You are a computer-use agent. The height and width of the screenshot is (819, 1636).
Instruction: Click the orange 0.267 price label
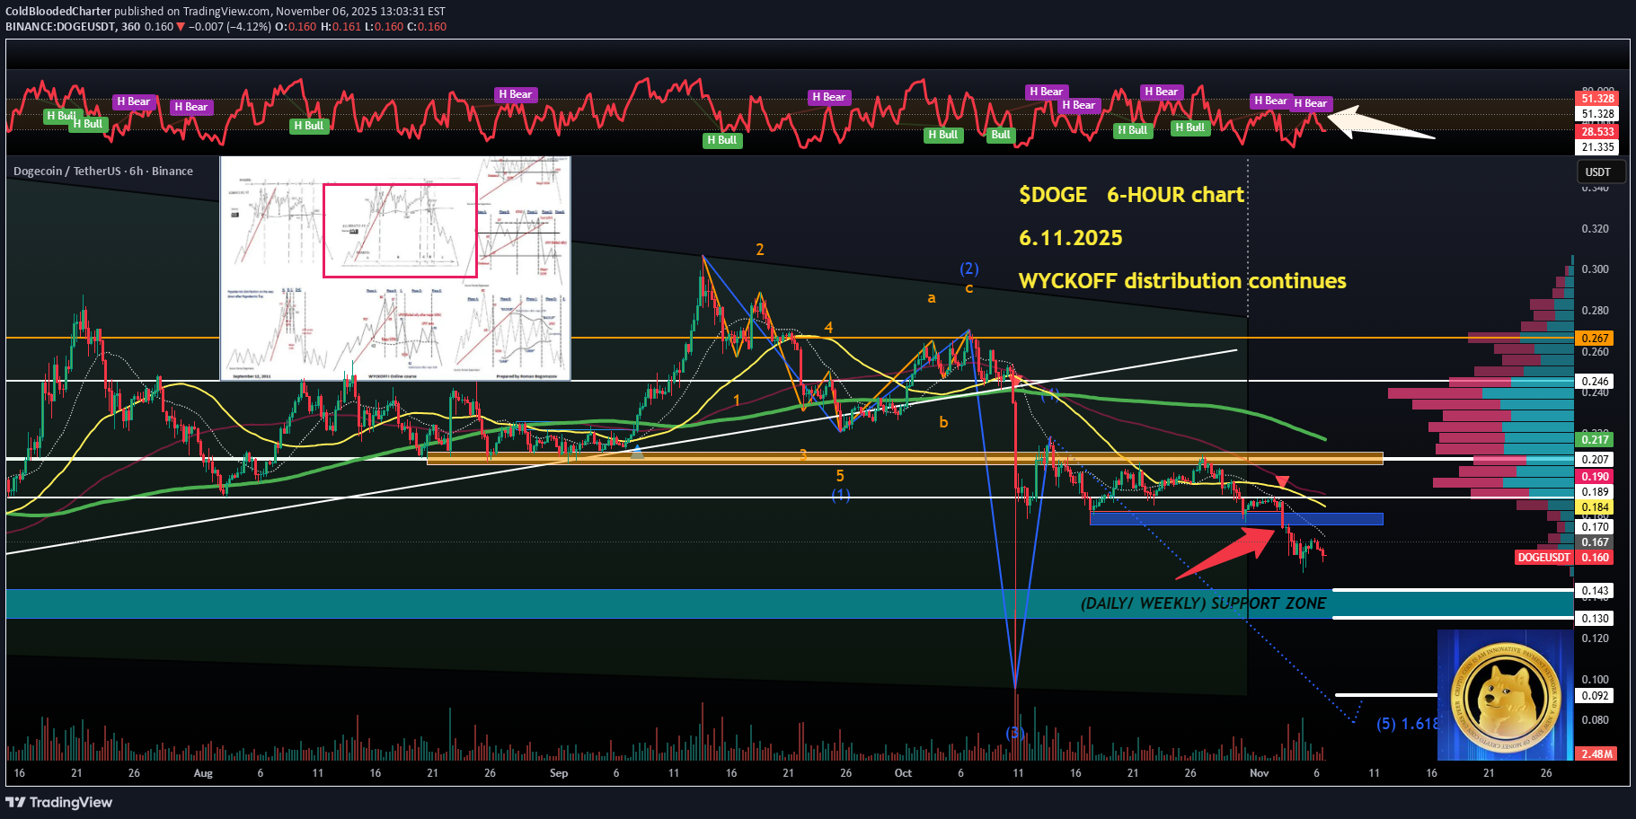point(1595,339)
